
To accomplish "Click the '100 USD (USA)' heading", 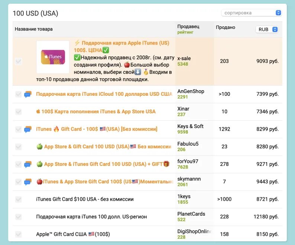I will click(35, 13).
